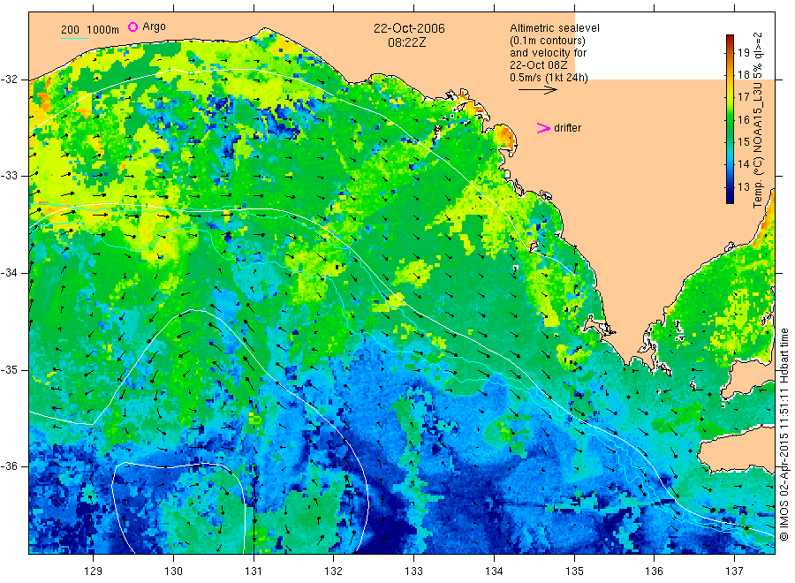The width and height of the screenshot is (795, 583).
Task: Click longitude label '133'
Action: (x=413, y=572)
